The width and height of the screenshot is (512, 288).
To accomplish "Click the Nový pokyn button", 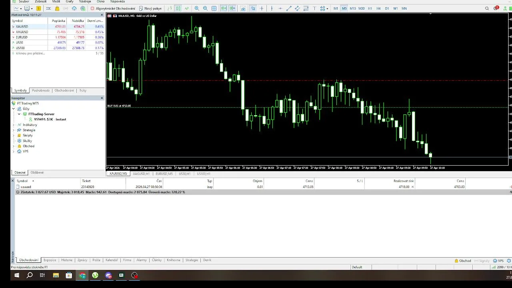I will pos(150,8).
